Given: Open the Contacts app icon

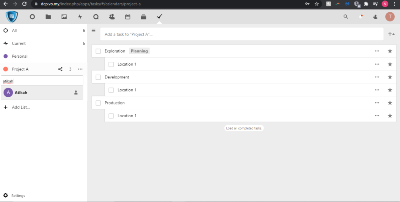Looking at the screenshot, I should tap(112, 17).
